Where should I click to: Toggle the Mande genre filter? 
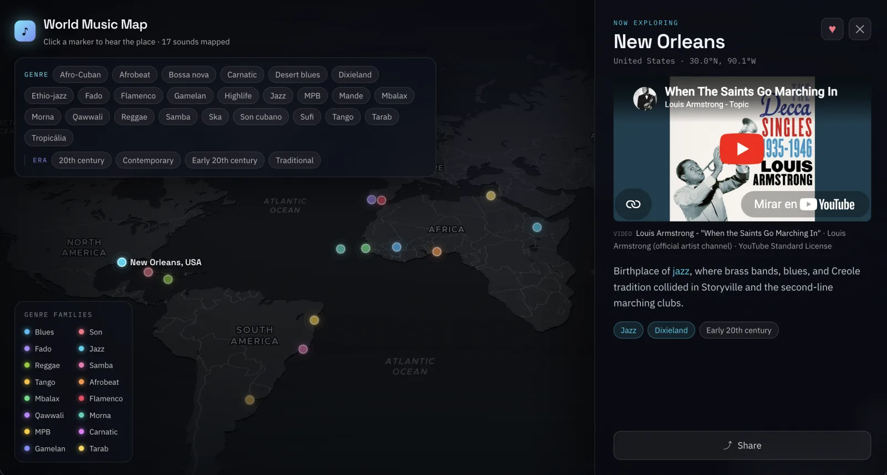point(351,96)
